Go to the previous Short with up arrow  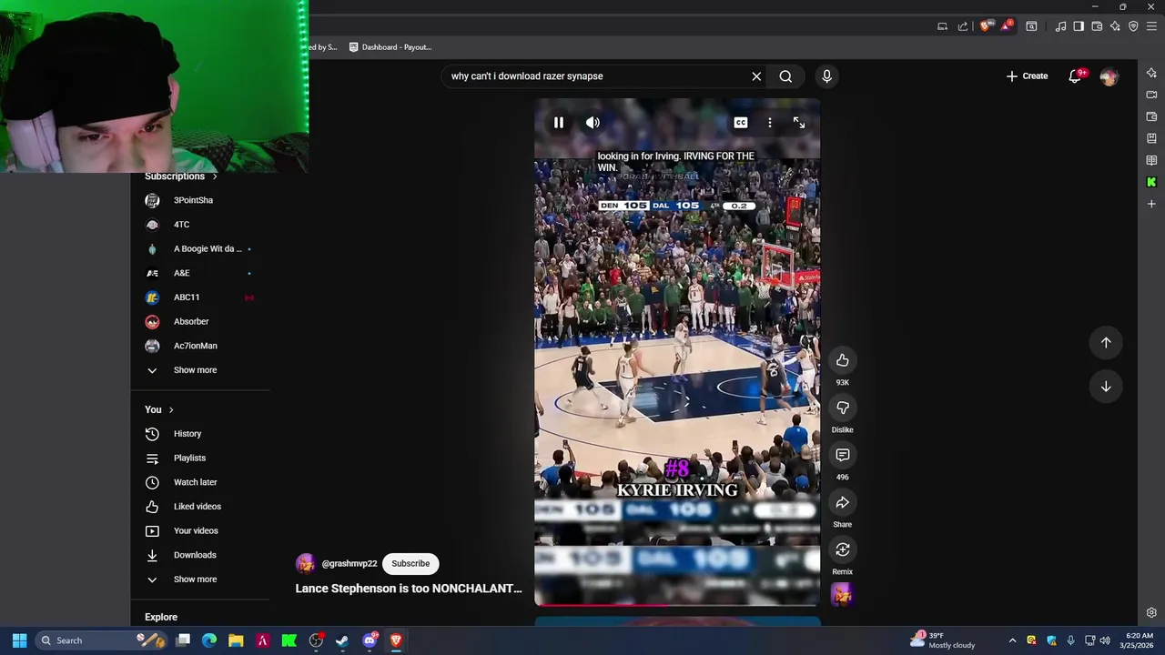pos(1106,342)
